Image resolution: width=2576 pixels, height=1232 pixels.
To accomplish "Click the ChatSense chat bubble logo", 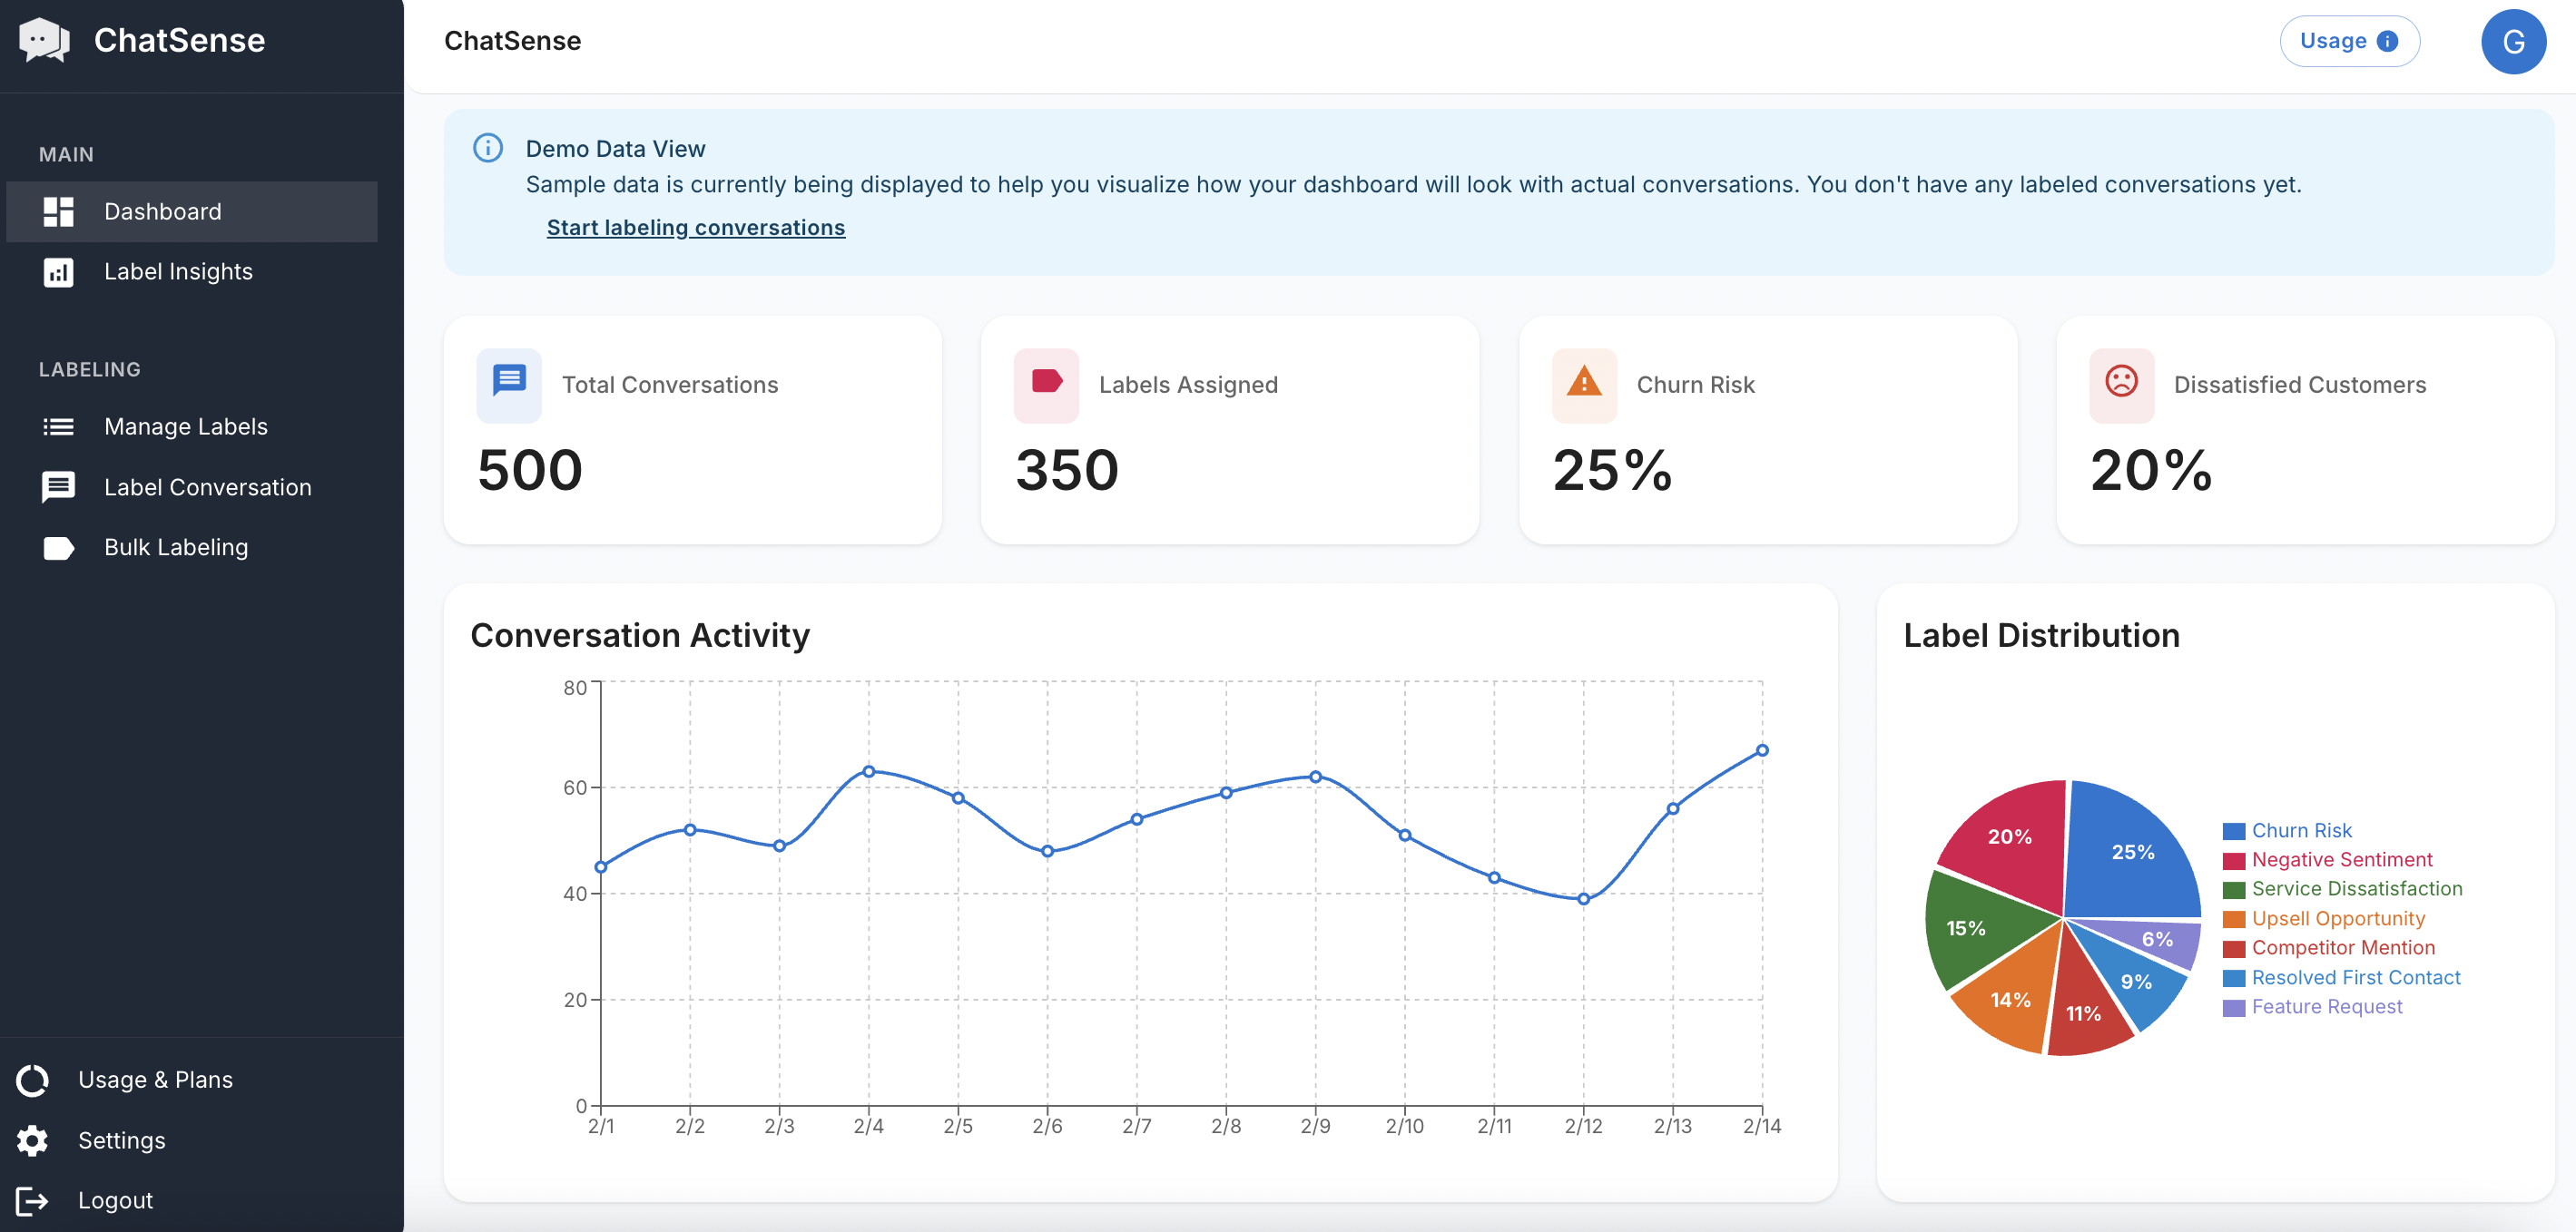I will pos(44,40).
